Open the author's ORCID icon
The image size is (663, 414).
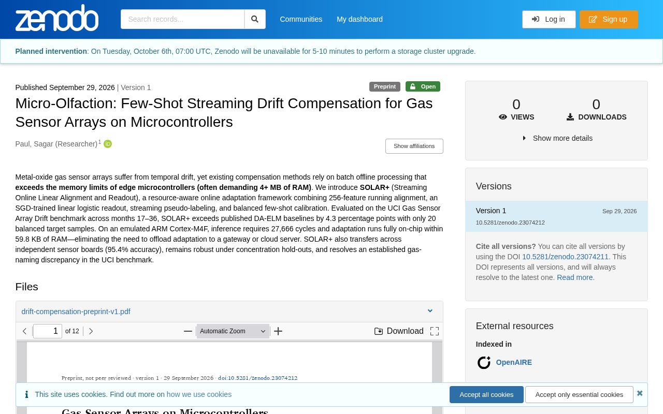108,144
